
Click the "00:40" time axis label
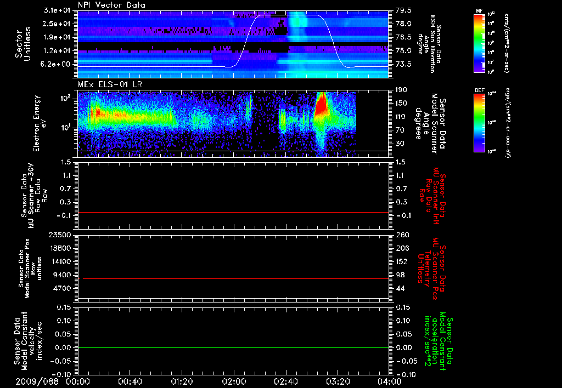(x=130, y=381)
